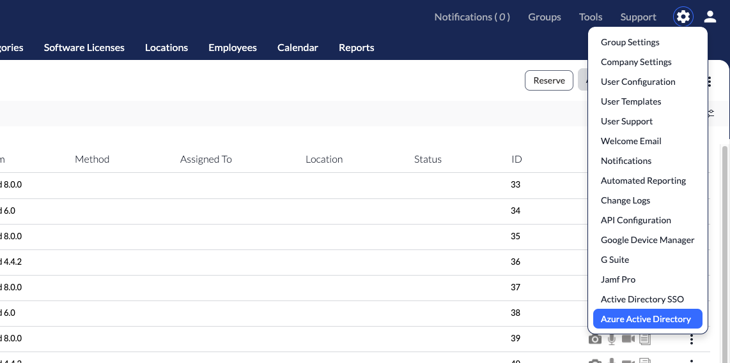Click video camera icon in row 39
The width and height of the screenshot is (730, 363).
[x=628, y=339]
